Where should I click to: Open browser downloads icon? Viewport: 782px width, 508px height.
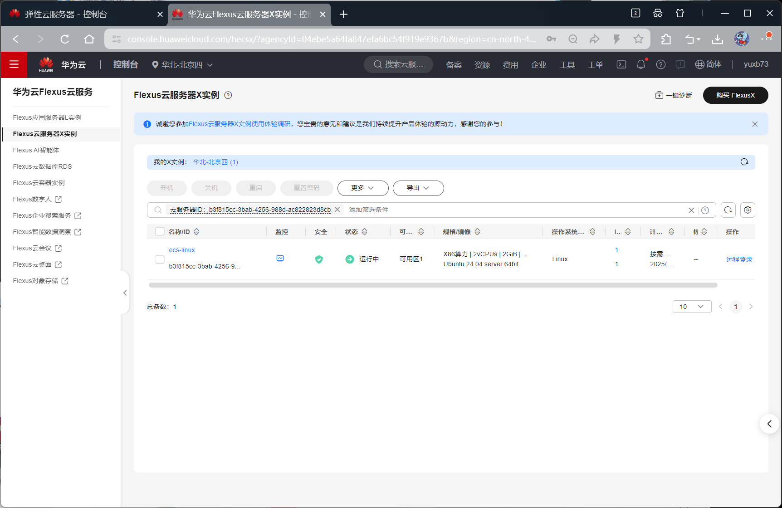click(x=718, y=39)
